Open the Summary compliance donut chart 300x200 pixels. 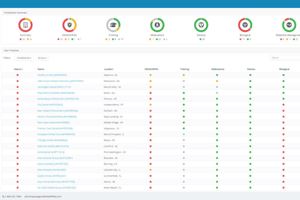25,25
